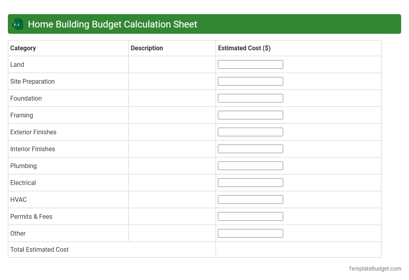Select the Category column header
The image size is (409, 280).
(x=23, y=48)
